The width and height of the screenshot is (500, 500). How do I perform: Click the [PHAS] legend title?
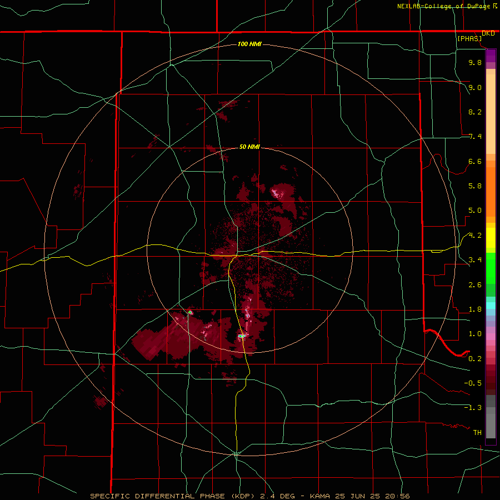(469, 38)
